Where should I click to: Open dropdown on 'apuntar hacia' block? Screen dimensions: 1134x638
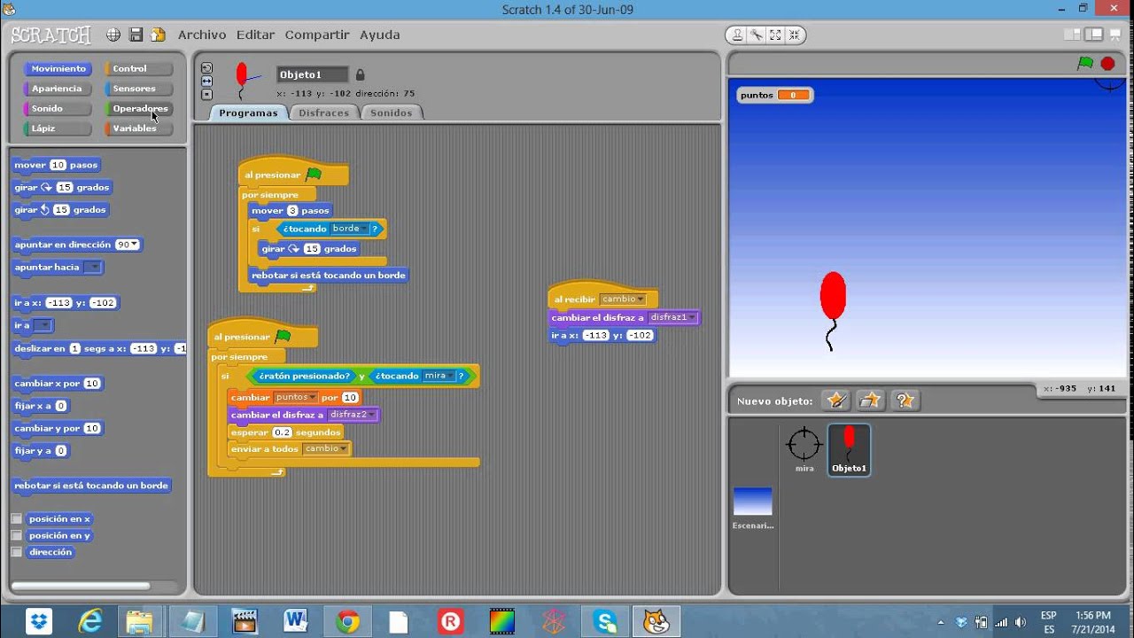click(92, 268)
